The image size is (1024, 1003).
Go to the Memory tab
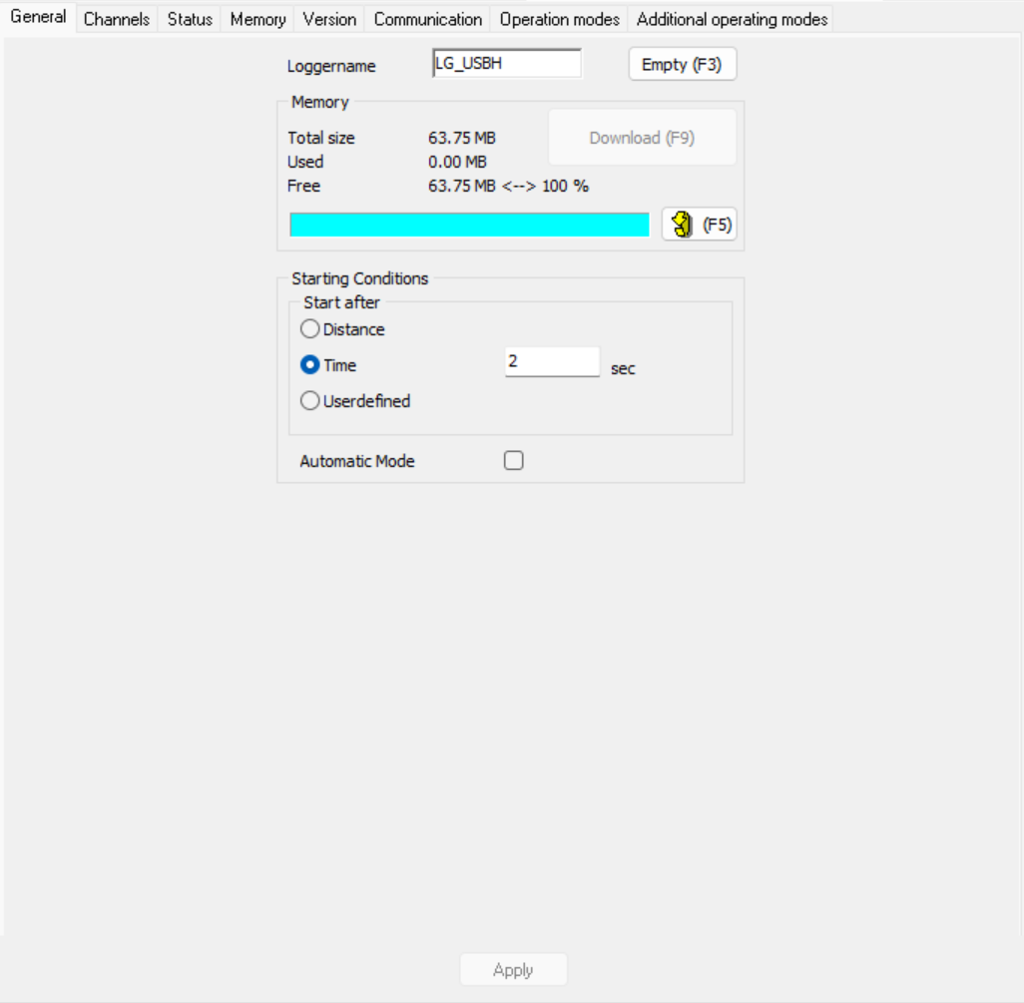[257, 19]
